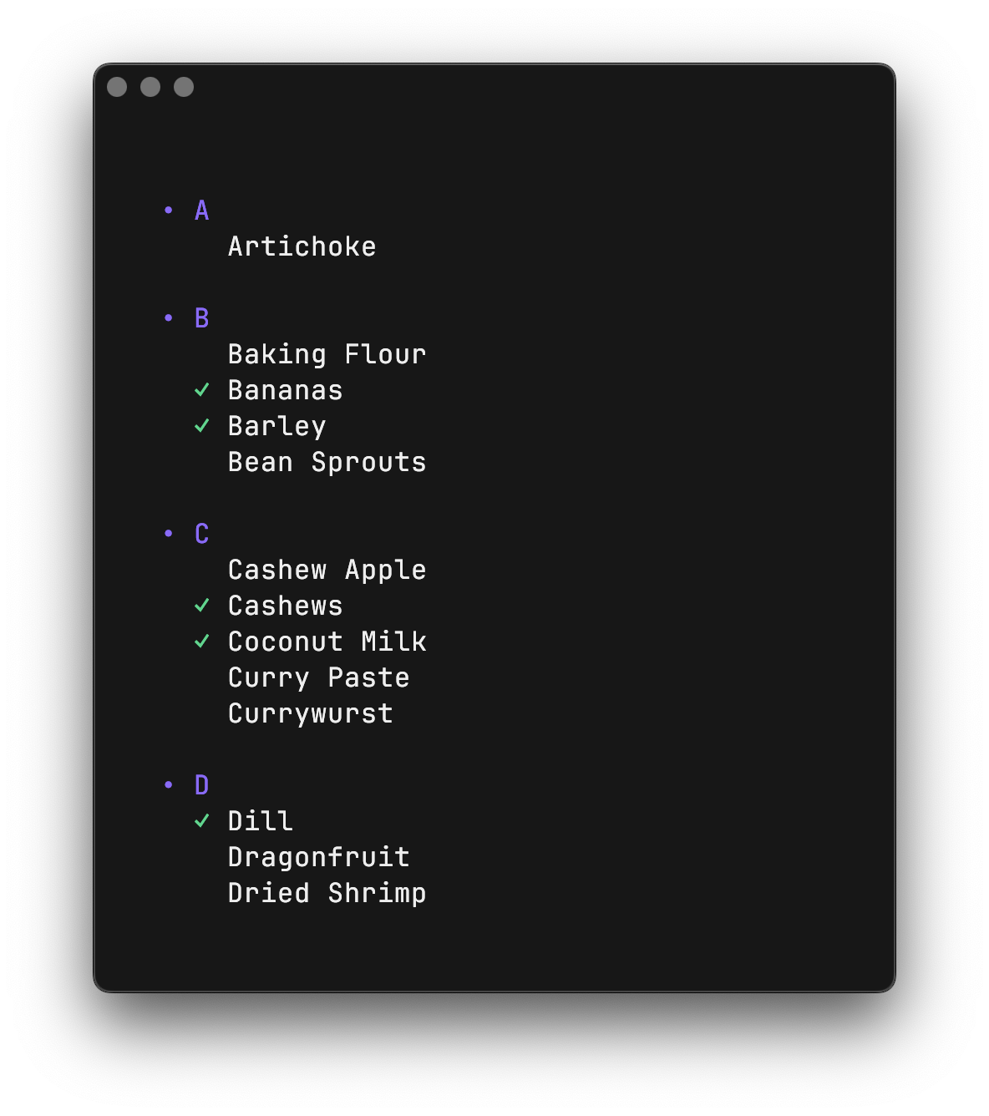Click the leftmost gray window dot
This screenshot has height=1116, width=989.
pos(117,87)
